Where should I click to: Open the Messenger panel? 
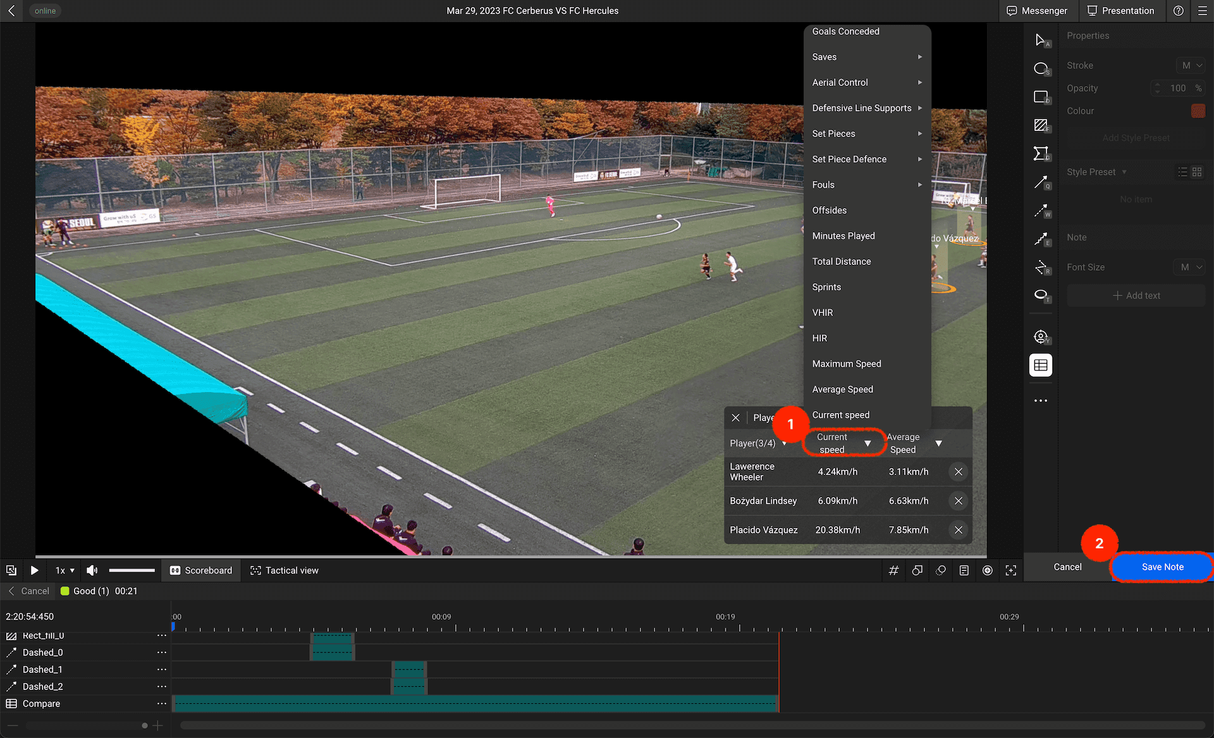1037,11
